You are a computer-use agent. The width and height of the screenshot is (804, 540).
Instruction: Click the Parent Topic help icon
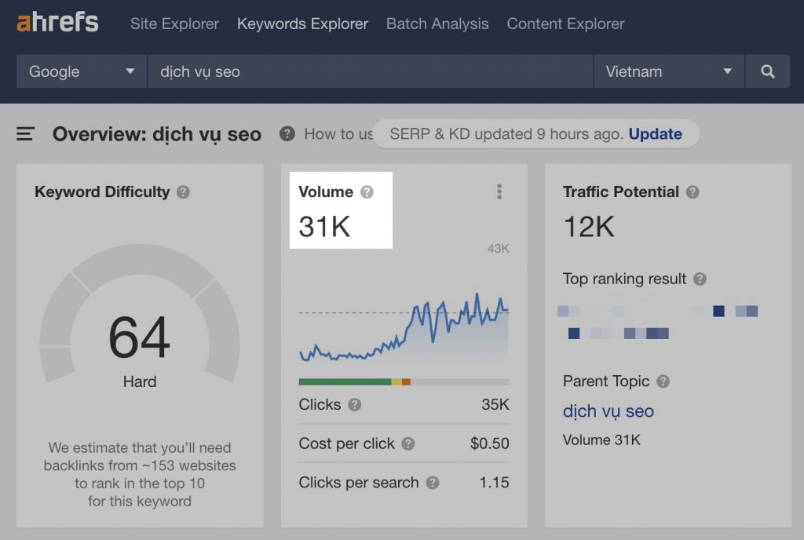663,381
